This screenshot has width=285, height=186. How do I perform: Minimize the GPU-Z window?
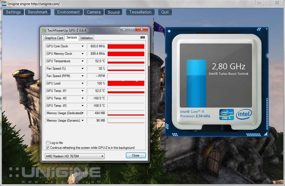click(x=124, y=29)
